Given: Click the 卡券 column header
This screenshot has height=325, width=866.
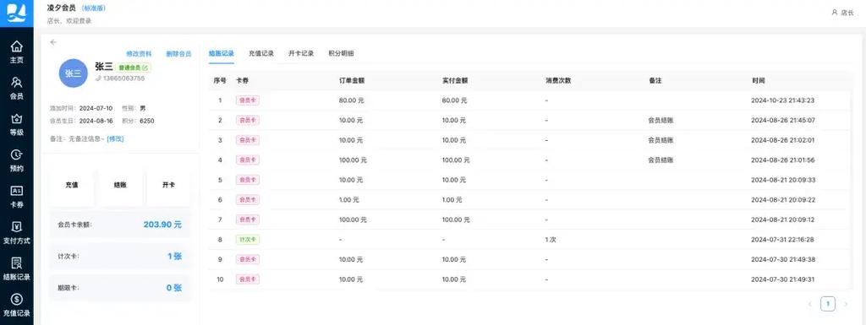Looking at the screenshot, I should [243, 80].
